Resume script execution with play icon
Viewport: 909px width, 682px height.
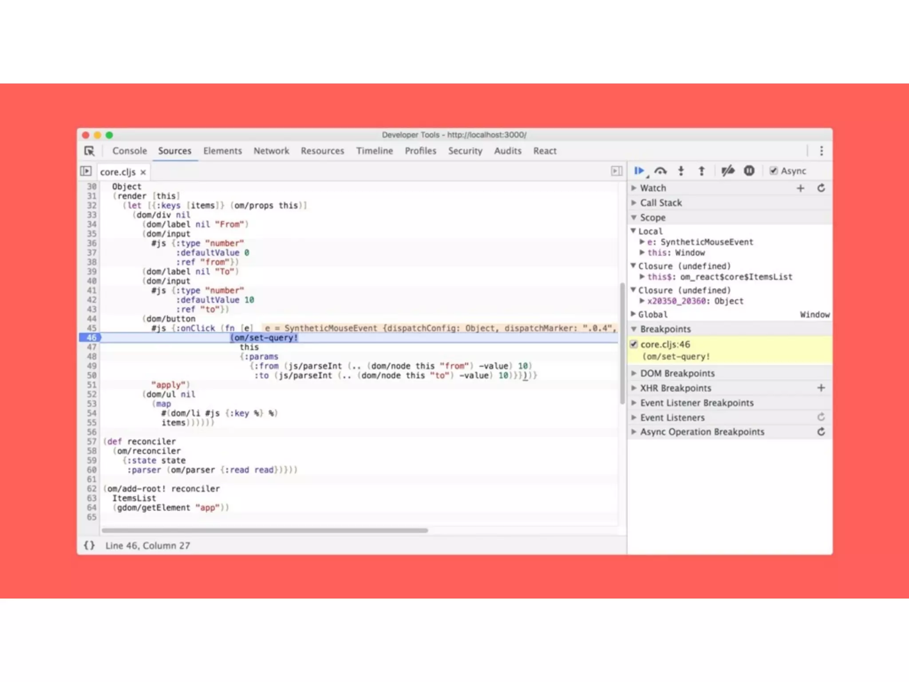(639, 171)
